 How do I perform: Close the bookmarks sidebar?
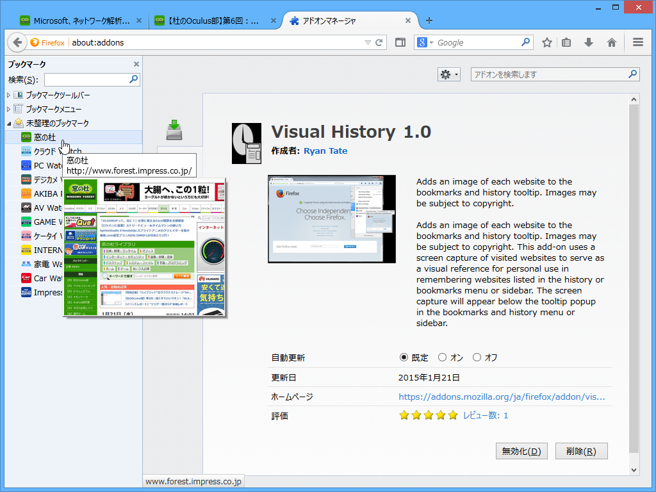[136, 64]
